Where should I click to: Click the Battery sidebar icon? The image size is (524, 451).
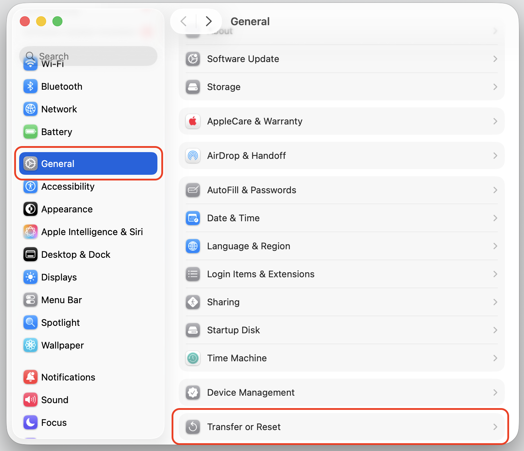[x=30, y=132]
